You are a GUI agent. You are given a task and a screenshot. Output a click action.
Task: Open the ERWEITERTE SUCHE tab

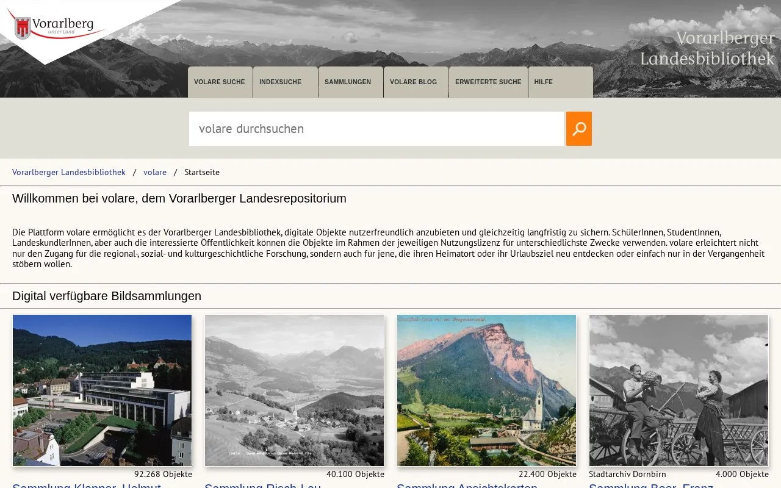488,82
